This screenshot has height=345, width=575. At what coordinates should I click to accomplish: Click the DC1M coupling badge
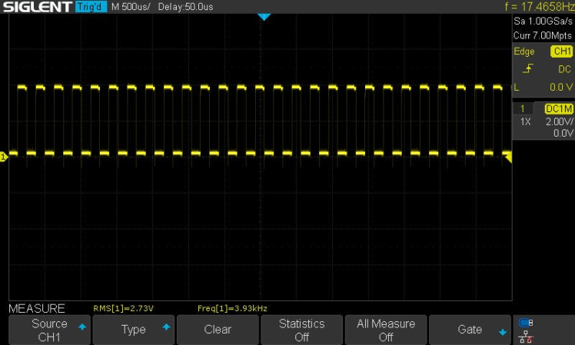[559, 109]
